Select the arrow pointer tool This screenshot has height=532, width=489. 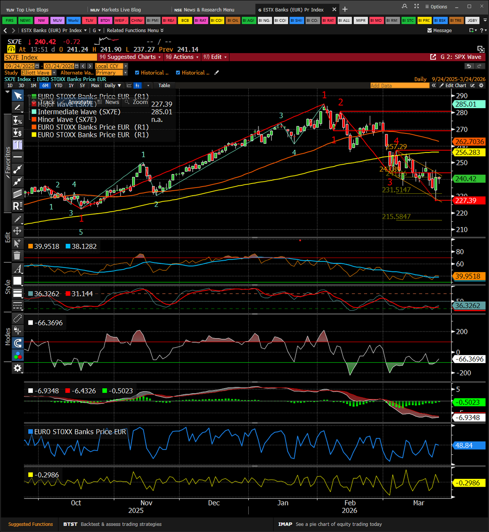click(17, 95)
